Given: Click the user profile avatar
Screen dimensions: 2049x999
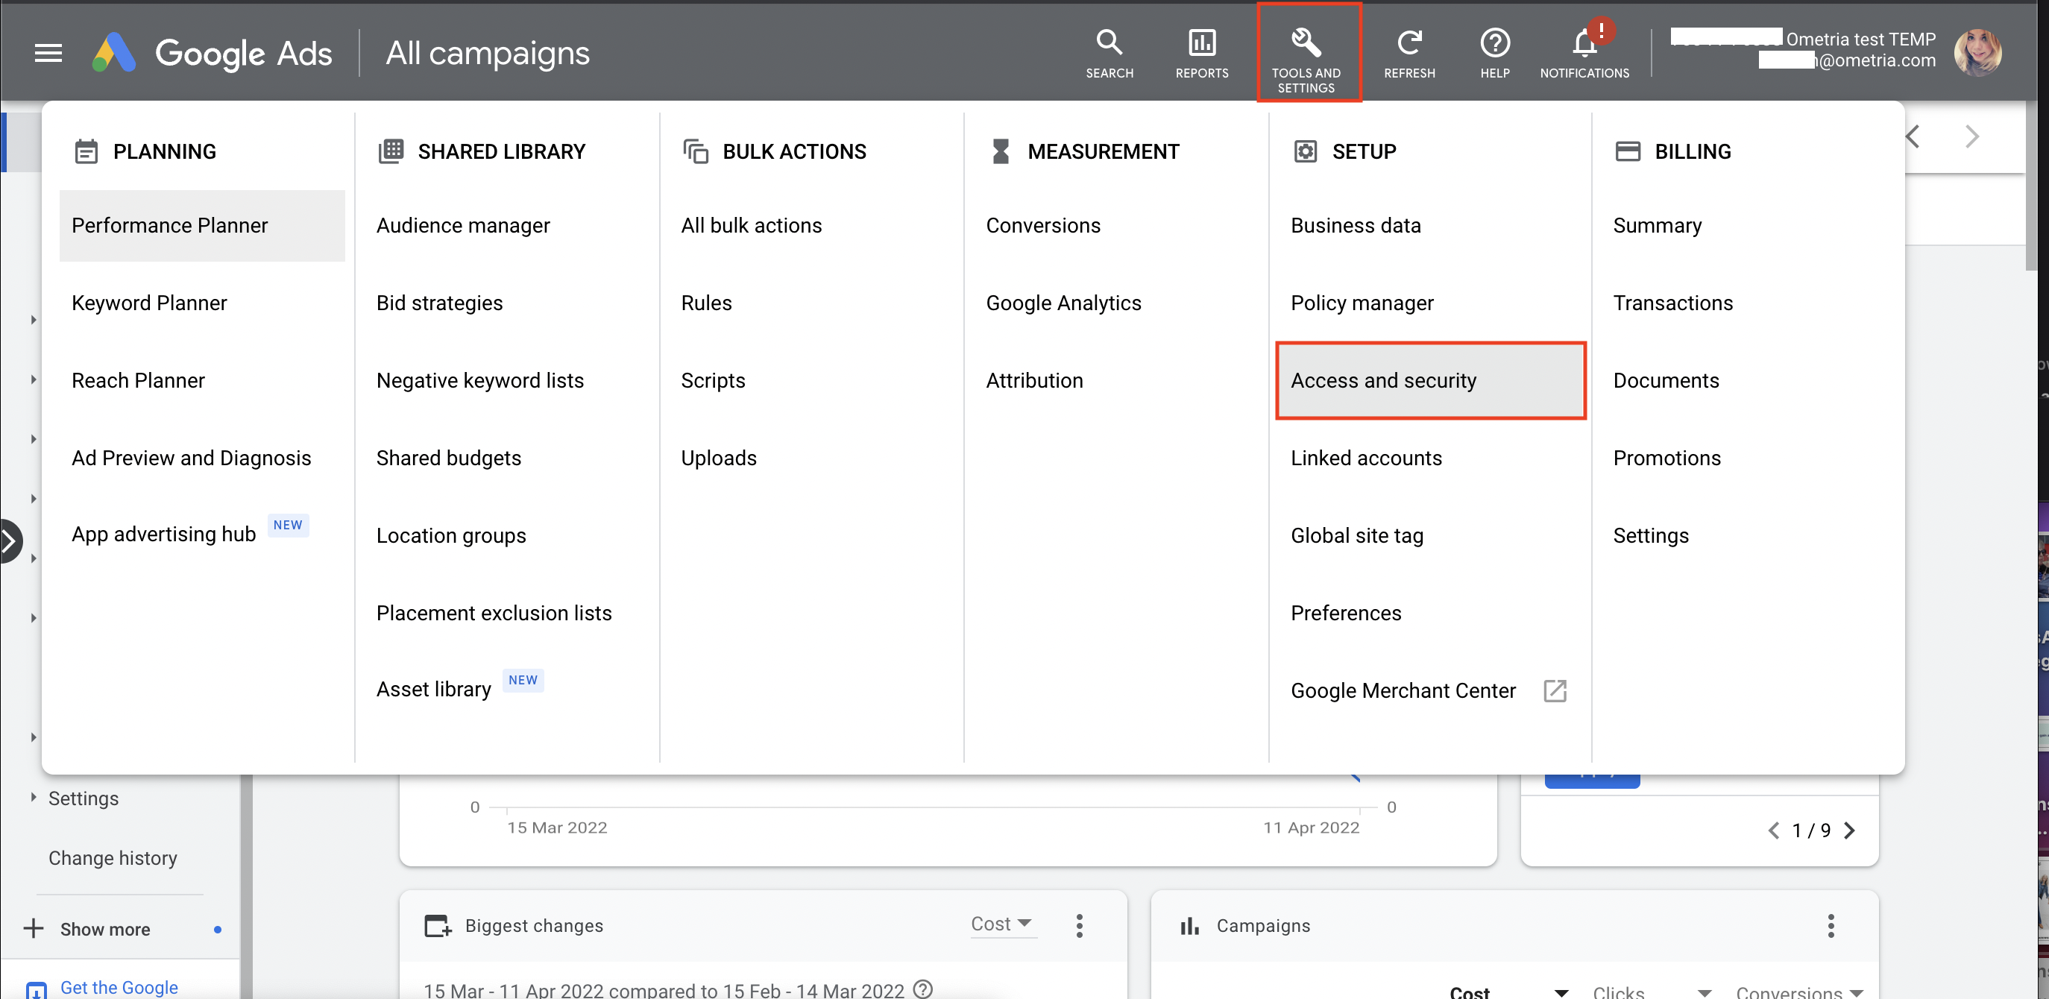Looking at the screenshot, I should [1977, 52].
